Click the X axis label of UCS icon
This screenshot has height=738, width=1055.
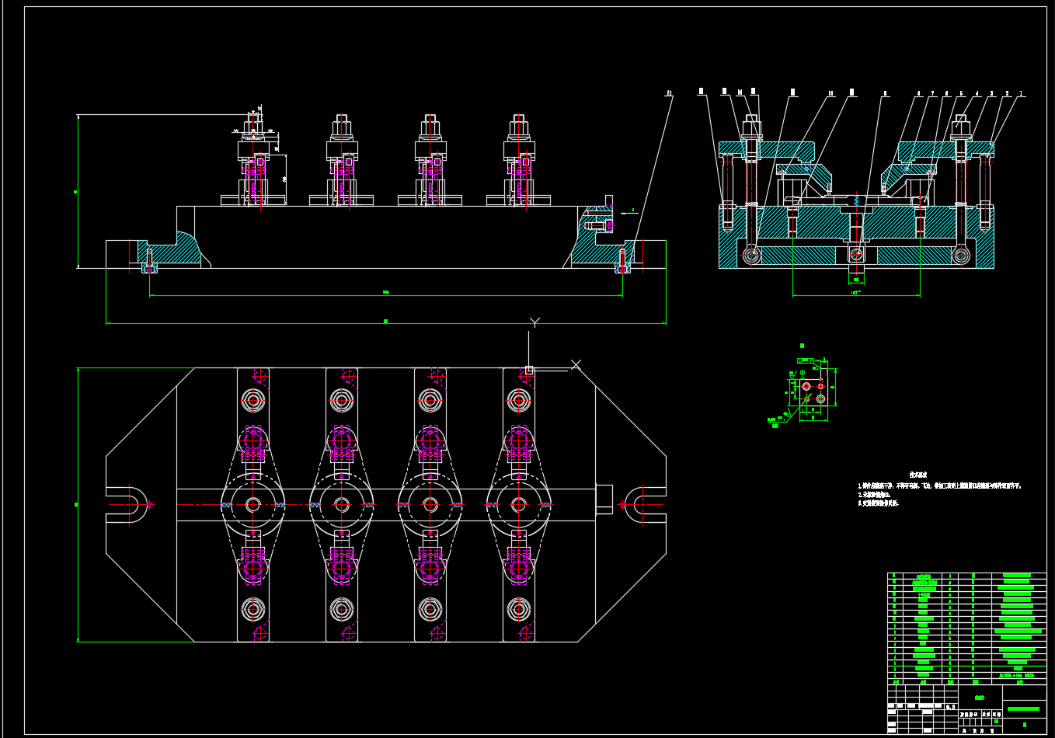576,364
